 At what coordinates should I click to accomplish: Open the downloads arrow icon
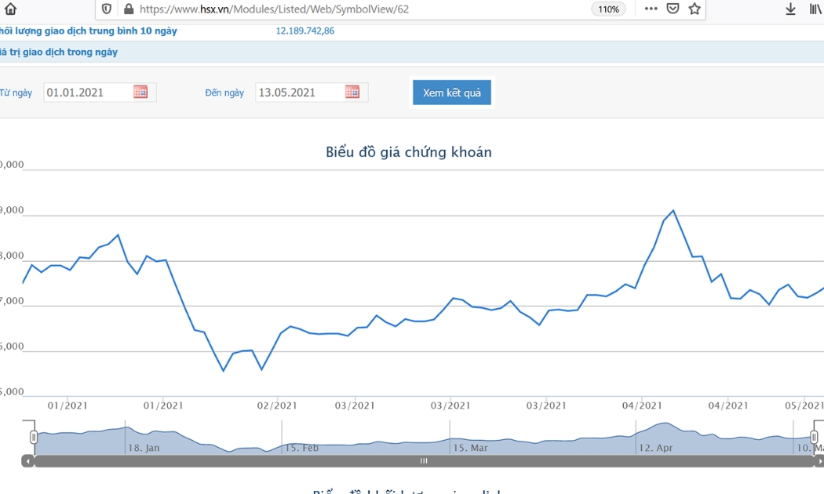pos(789,9)
